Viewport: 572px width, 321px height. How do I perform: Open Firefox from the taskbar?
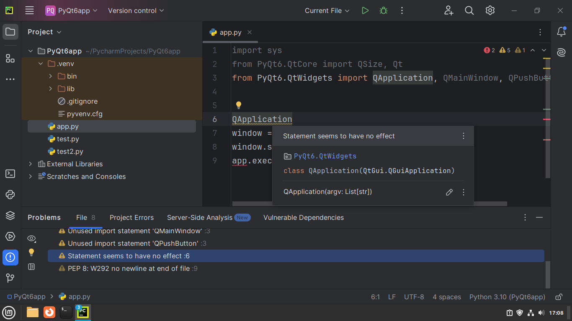(49, 312)
